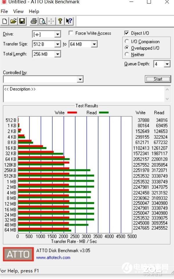Click the 16 KB row read value 1261207
This screenshot has height=279, width=174.
[x=159, y=148]
